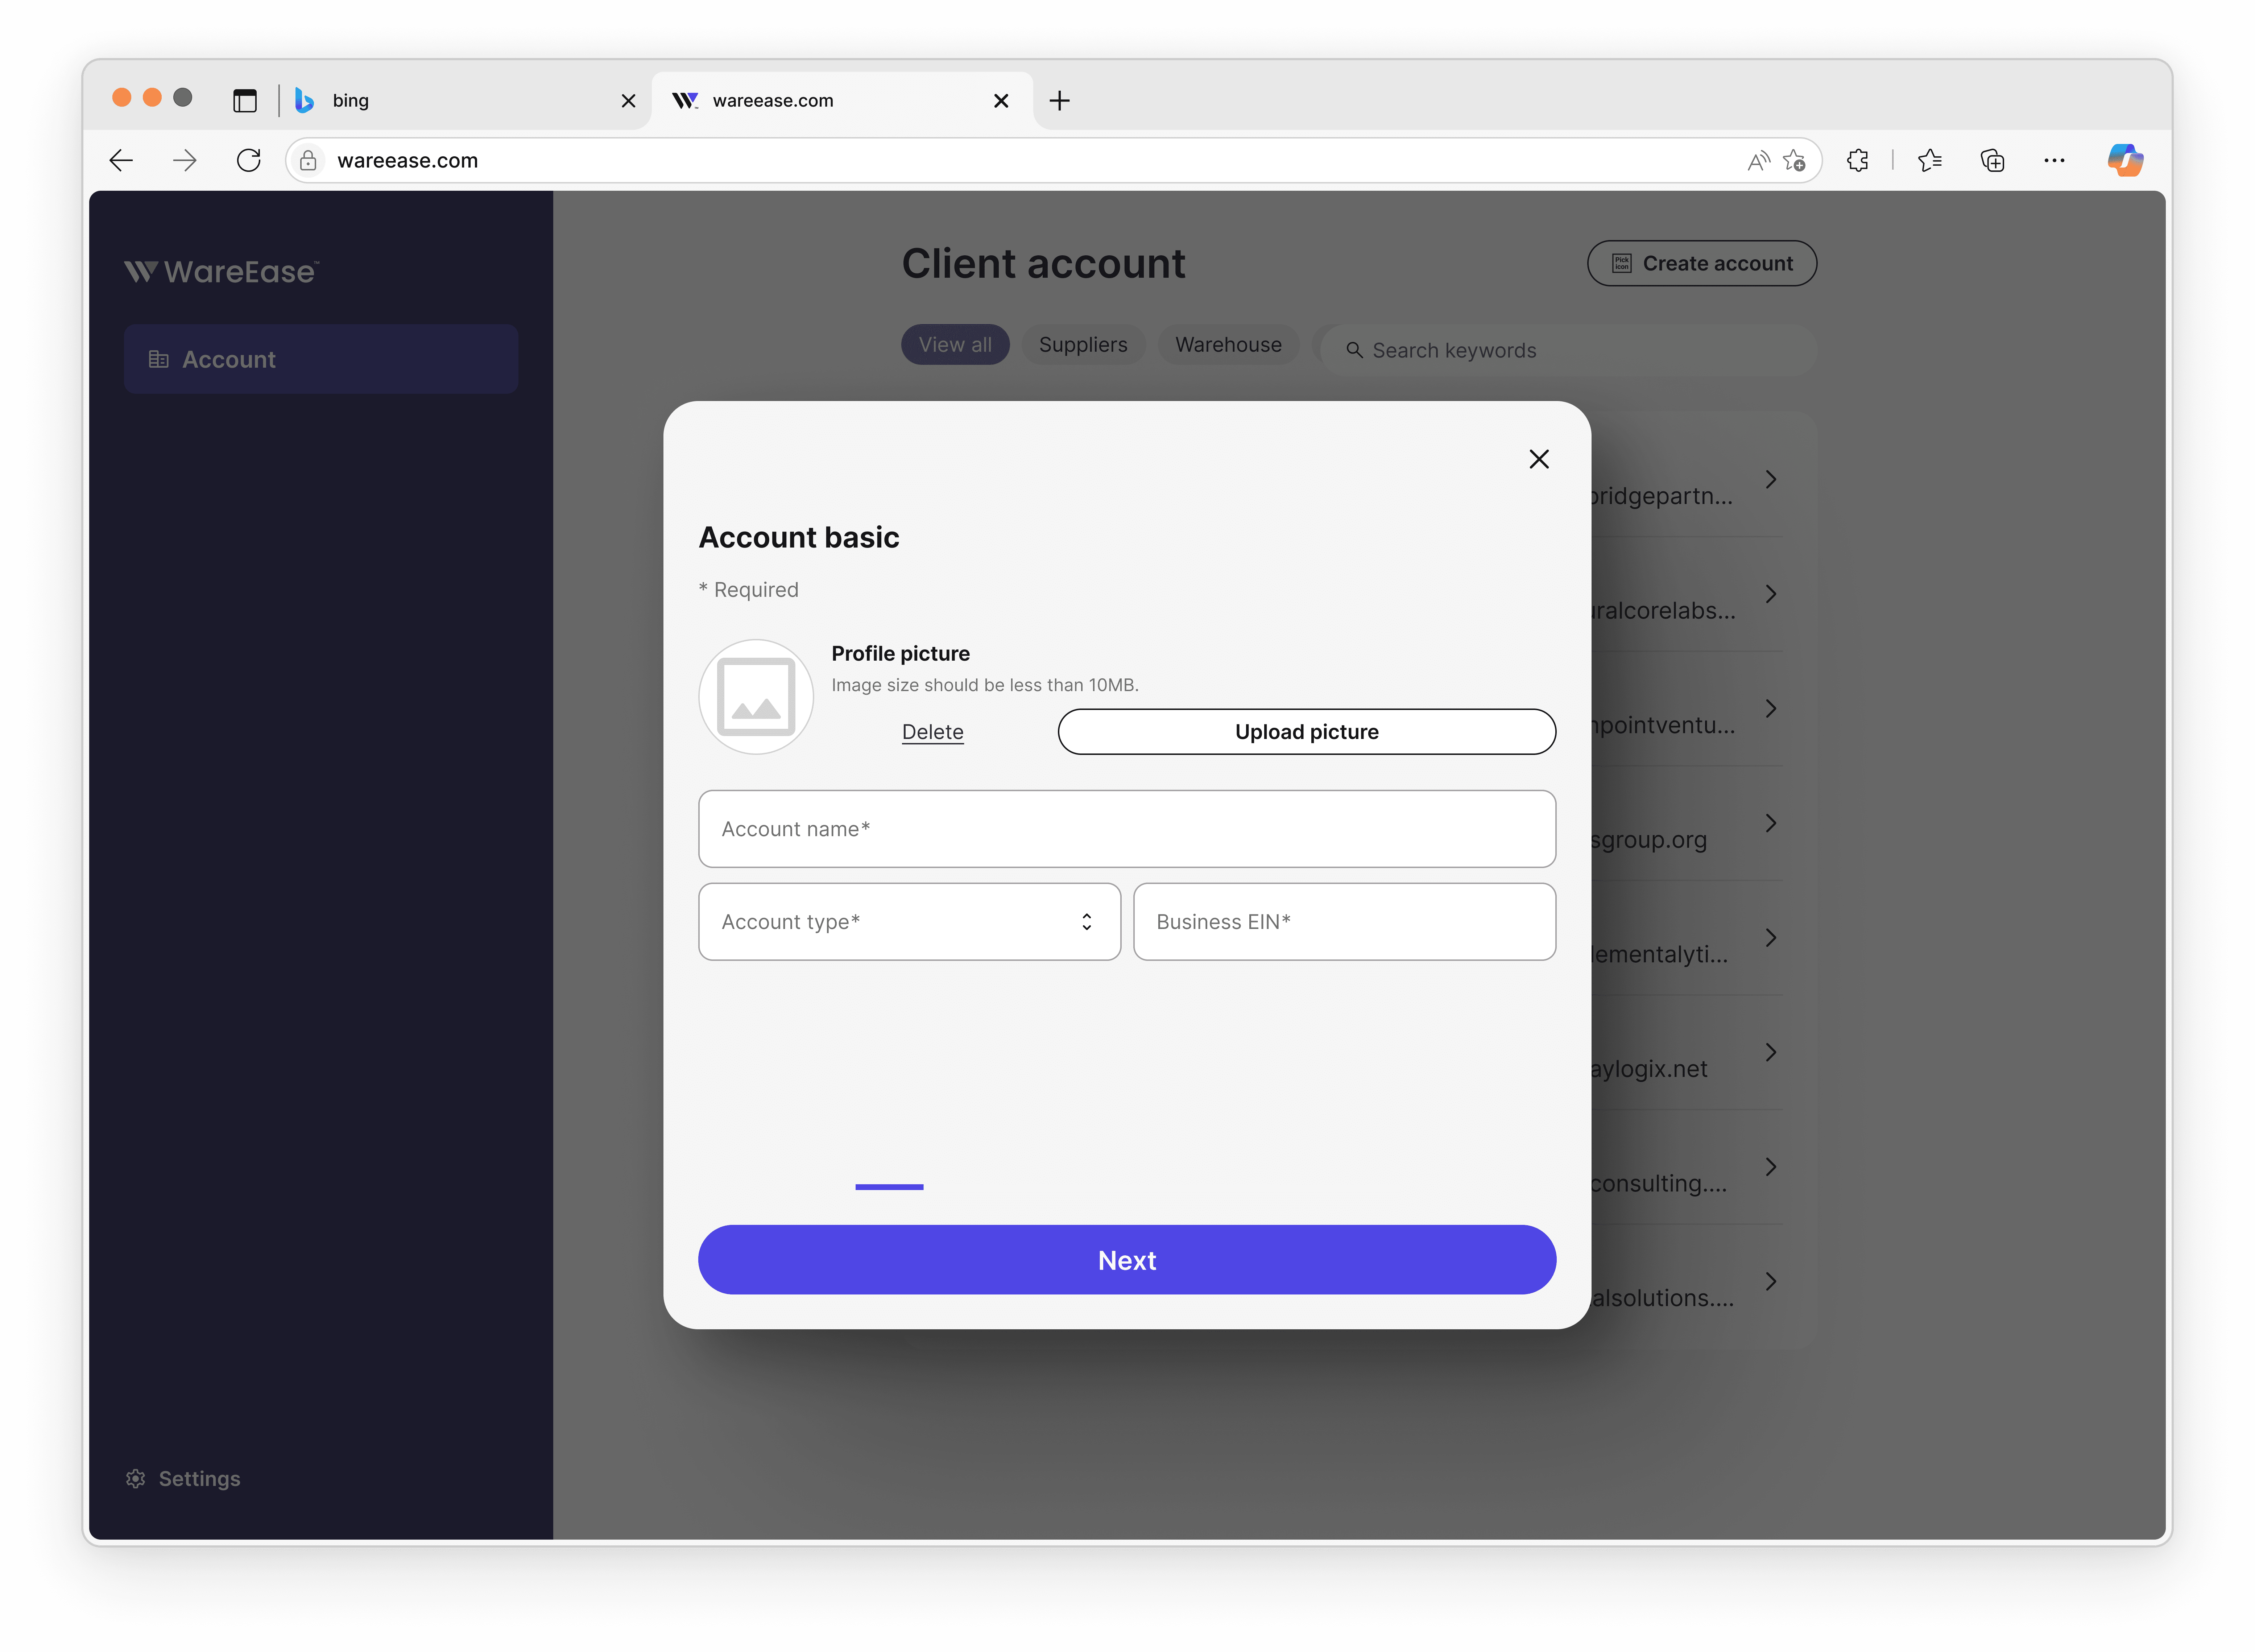The height and width of the screenshot is (1652, 2255).
Task: Open the tab actions menu icon
Action: tap(245, 100)
